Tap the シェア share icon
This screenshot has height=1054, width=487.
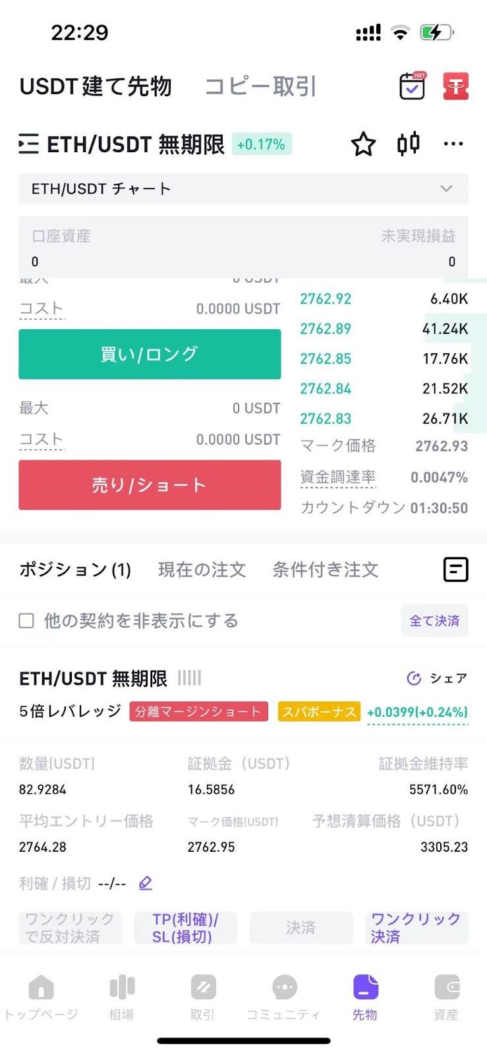[x=414, y=678]
